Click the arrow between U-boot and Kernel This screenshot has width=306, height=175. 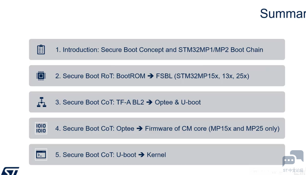[x=141, y=155]
